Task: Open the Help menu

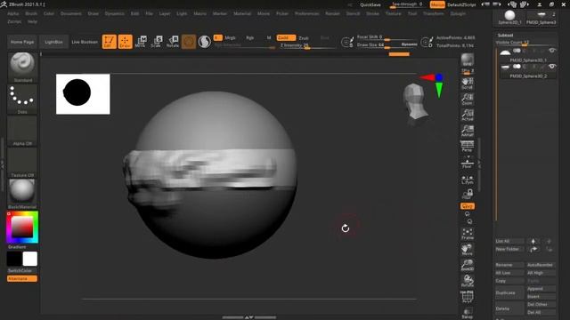Action: 32,21
